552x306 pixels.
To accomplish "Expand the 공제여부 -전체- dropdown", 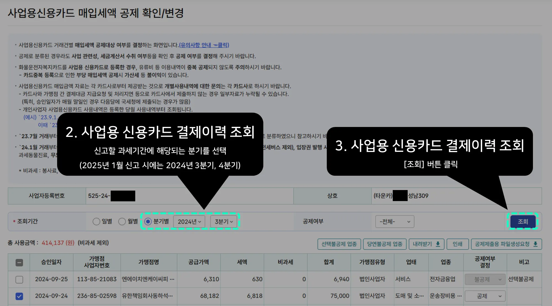I will 394,222.
